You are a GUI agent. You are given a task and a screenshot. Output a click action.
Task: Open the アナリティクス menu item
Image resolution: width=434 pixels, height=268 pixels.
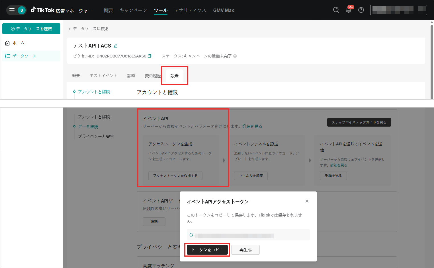(190, 10)
